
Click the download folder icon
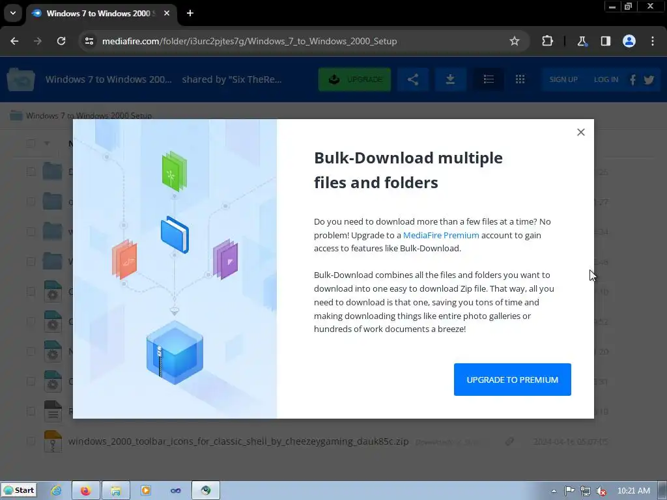coord(450,79)
